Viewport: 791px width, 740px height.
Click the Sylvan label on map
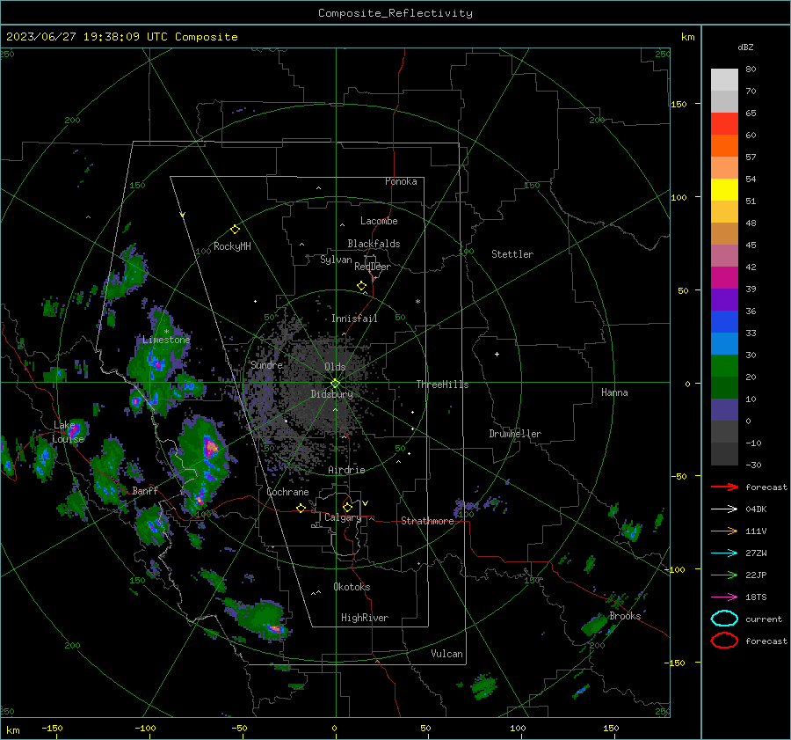click(x=336, y=260)
